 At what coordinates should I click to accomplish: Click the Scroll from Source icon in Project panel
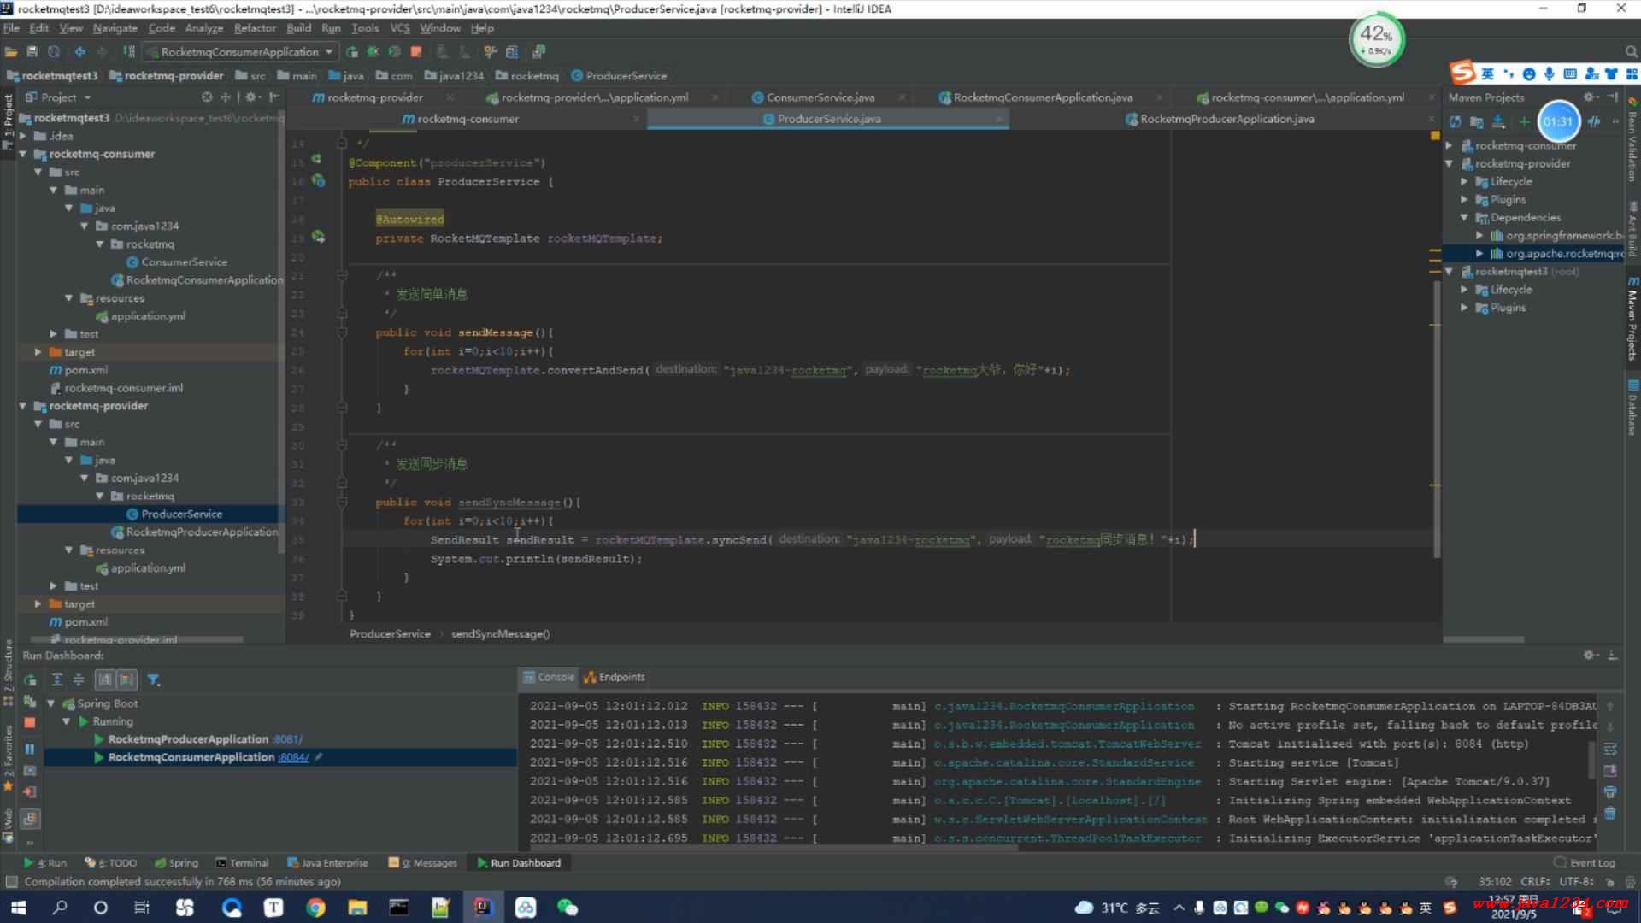(207, 97)
